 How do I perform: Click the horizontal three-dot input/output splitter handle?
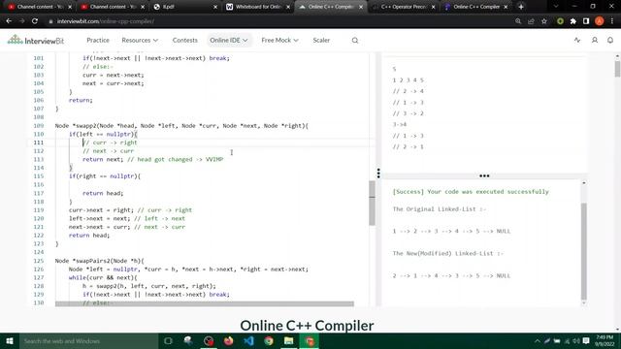(484, 175)
